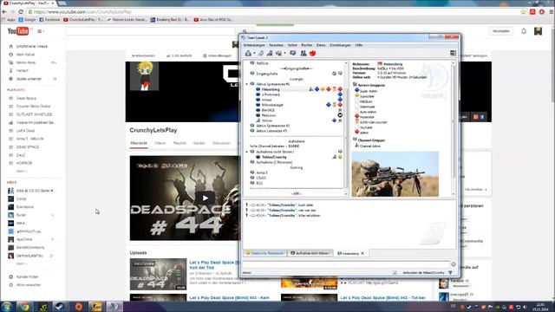Open the Favoriten menu
The image size is (555, 312).
tap(276, 45)
